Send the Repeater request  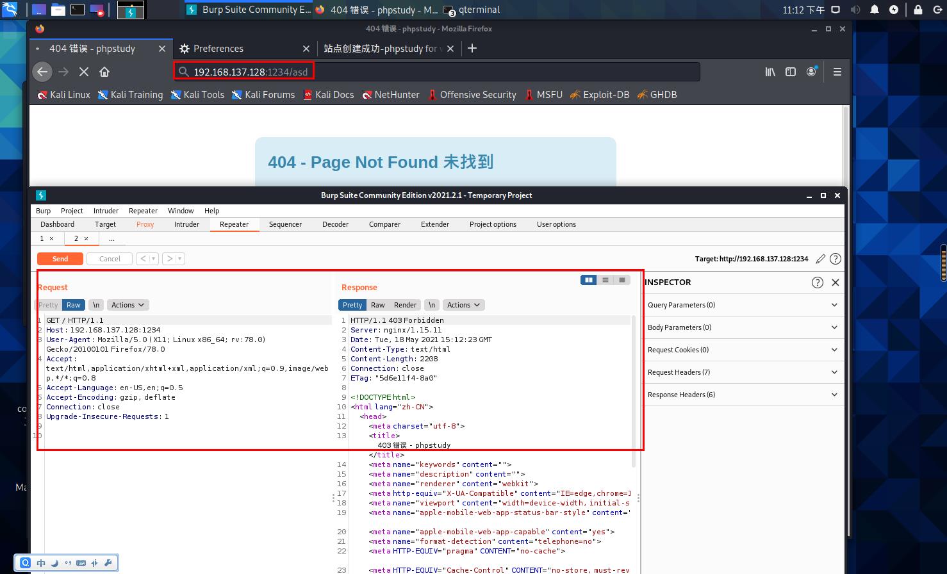[60, 259]
